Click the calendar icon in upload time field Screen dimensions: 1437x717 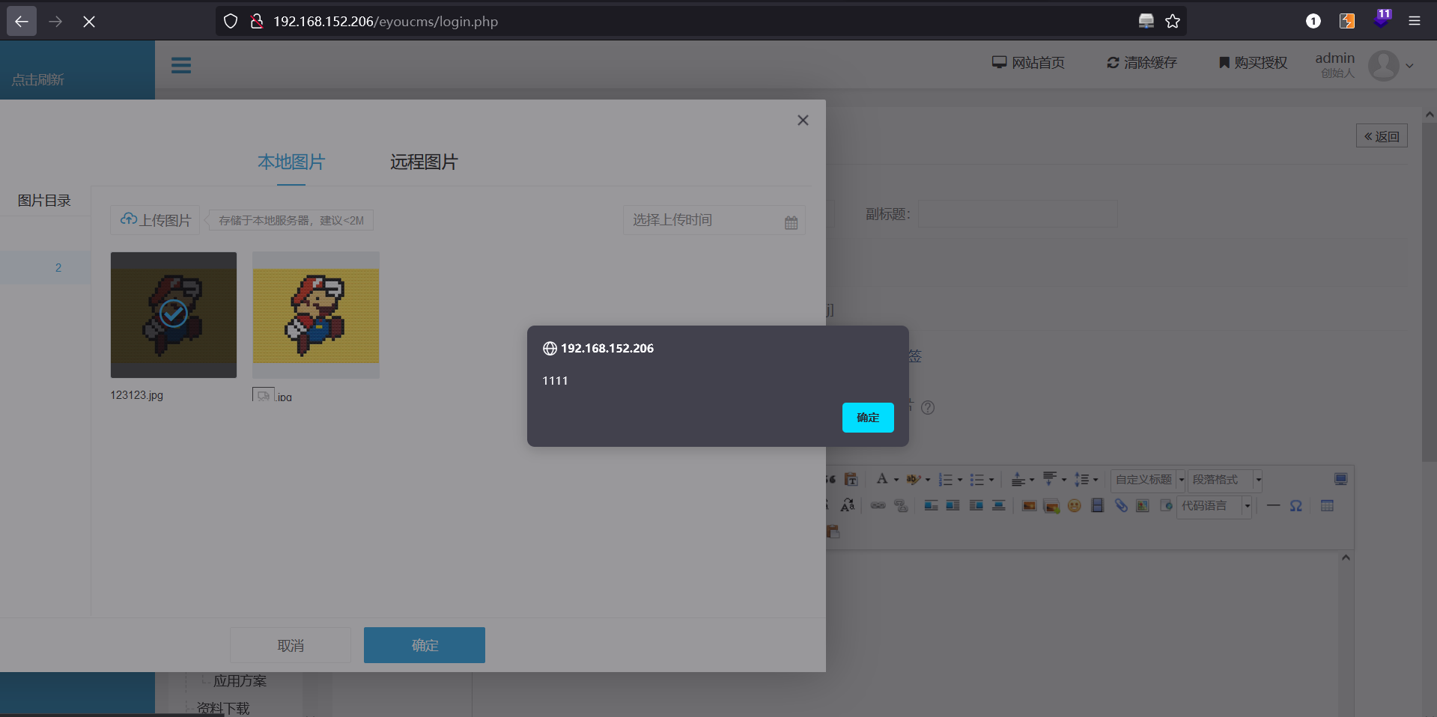click(791, 222)
